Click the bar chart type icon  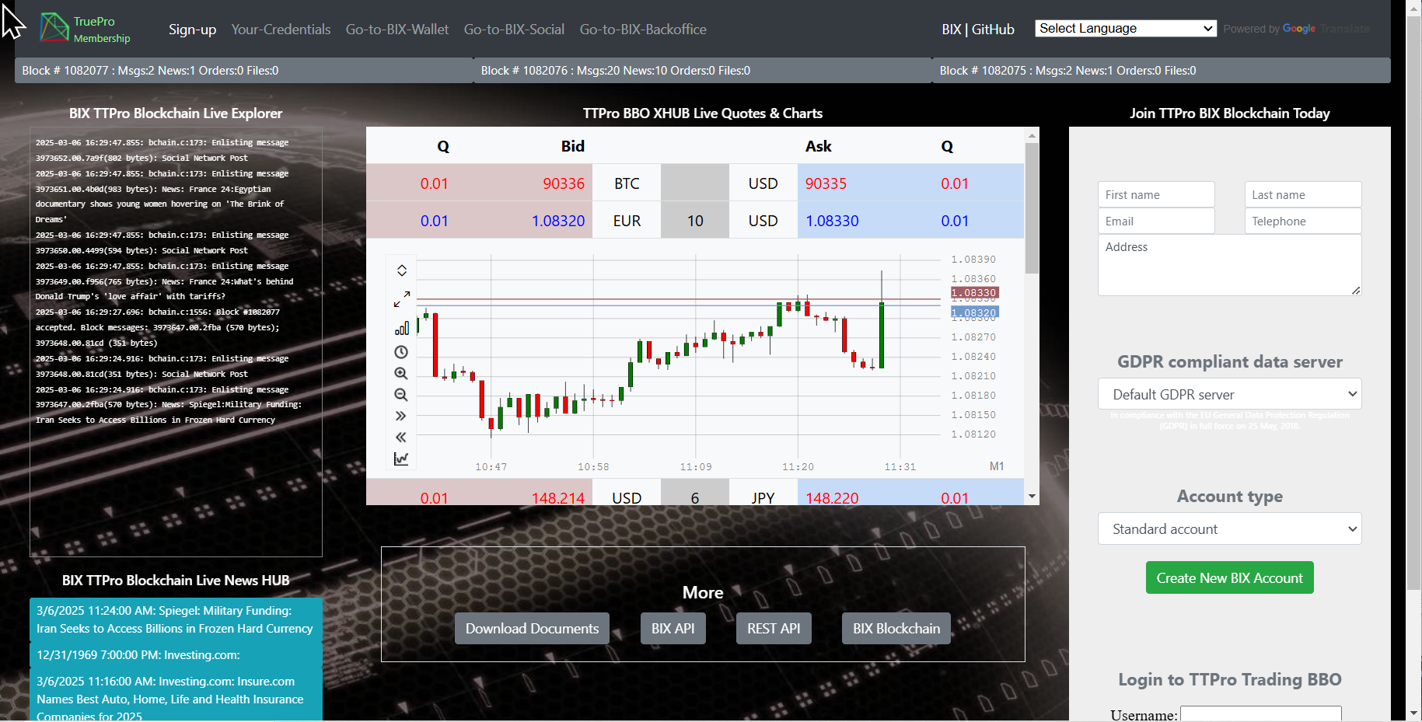(x=401, y=328)
